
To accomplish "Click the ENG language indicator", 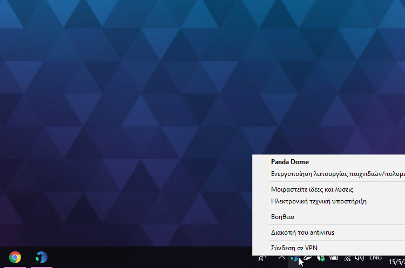I will (x=375, y=257).
